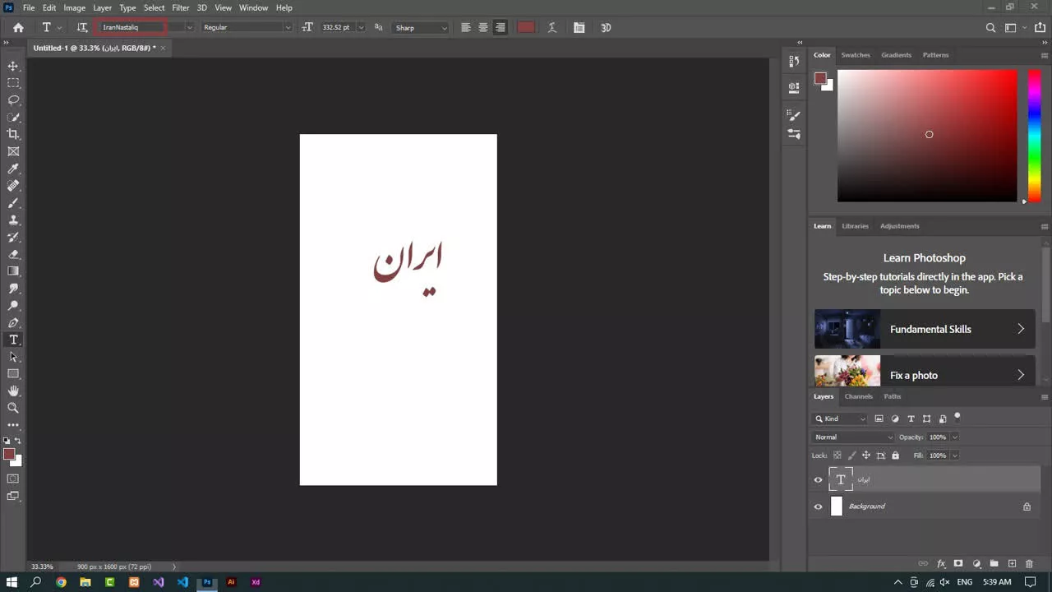
Task: Align text left
Action: tap(465, 27)
